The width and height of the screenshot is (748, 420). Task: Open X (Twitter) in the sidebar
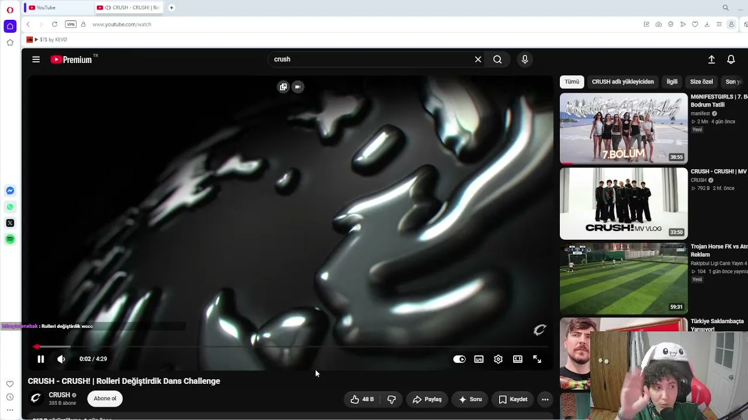pos(10,223)
